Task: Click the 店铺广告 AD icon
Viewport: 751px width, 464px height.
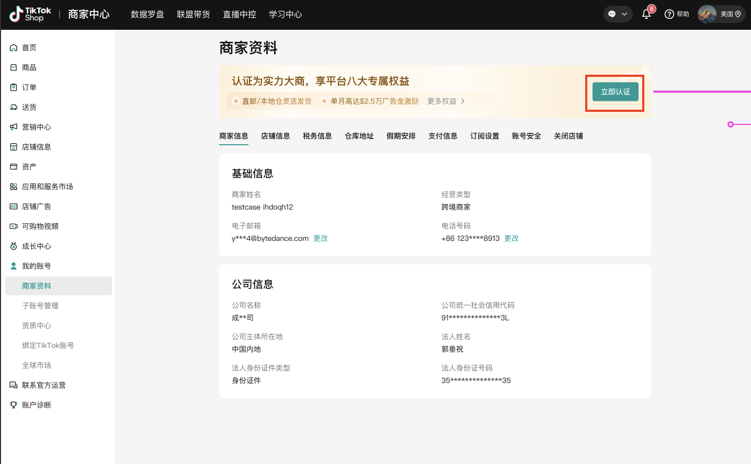Action: point(14,206)
